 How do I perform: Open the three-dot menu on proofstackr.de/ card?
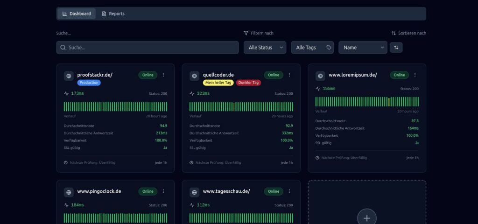pyautogui.click(x=163, y=75)
